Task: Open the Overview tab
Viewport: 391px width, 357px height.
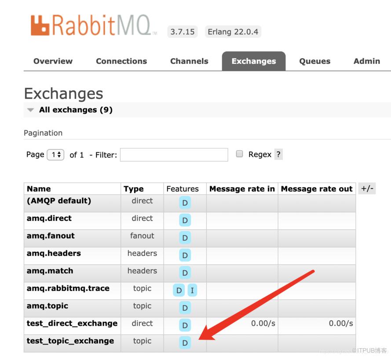Action: [x=53, y=61]
